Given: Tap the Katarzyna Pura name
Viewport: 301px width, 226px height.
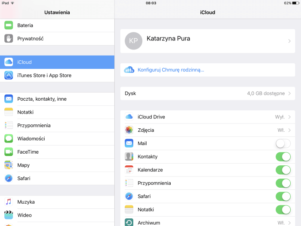Looking at the screenshot, I should click(x=169, y=38).
